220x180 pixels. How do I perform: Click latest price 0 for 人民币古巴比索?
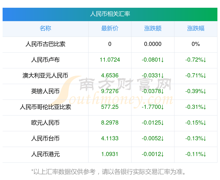click(110, 44)
